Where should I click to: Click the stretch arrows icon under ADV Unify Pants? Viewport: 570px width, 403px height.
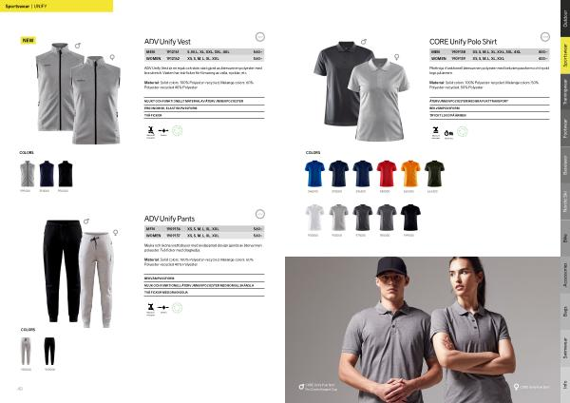tap(163, 308)
